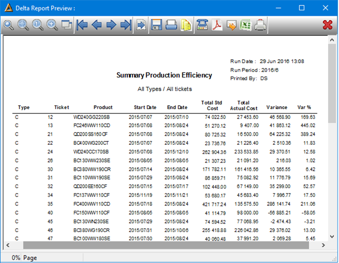Viewport: 339px width, 263px height.
Task: Close preview with red X icon
Action: pos(328,25)
